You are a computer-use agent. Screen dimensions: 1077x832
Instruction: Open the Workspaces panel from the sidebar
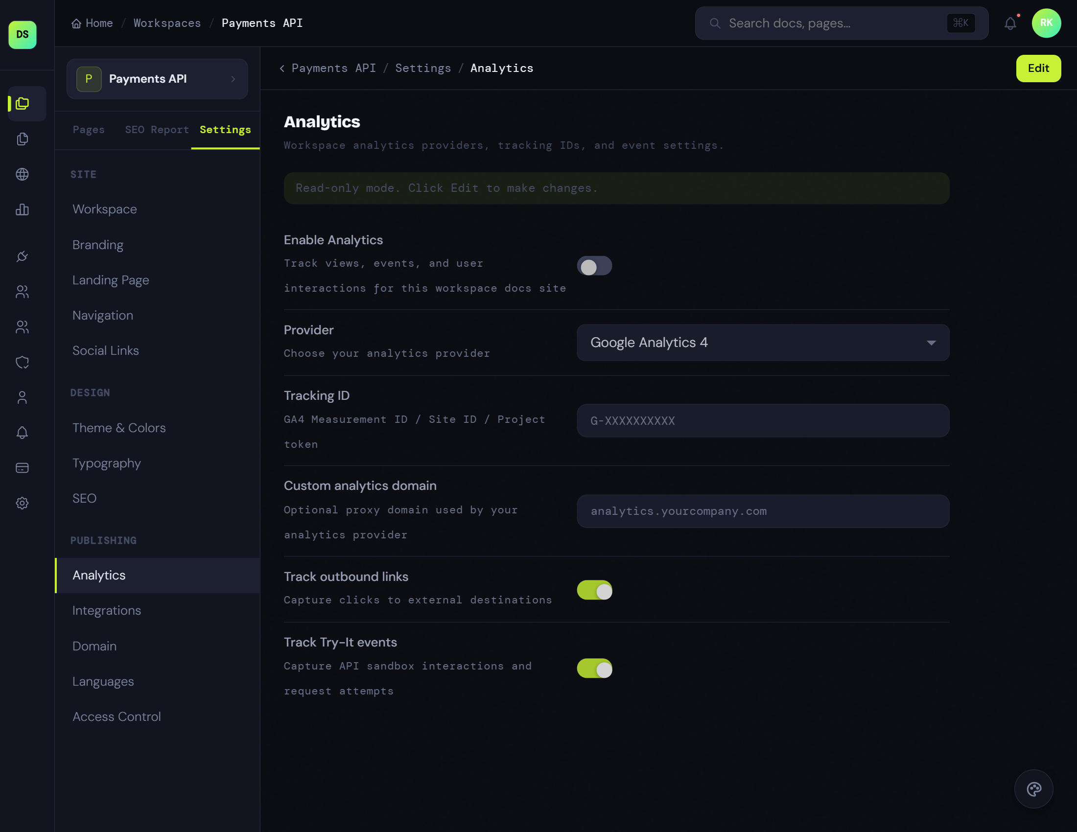(x=22, y=103)
